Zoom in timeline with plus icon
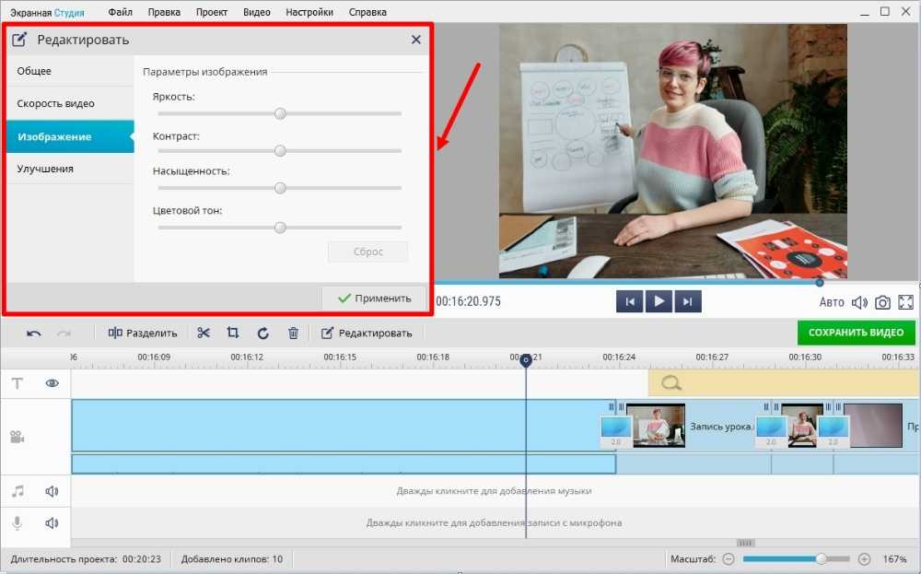The height and width of the screenshot is (574, 921). [x=864, y=559]
